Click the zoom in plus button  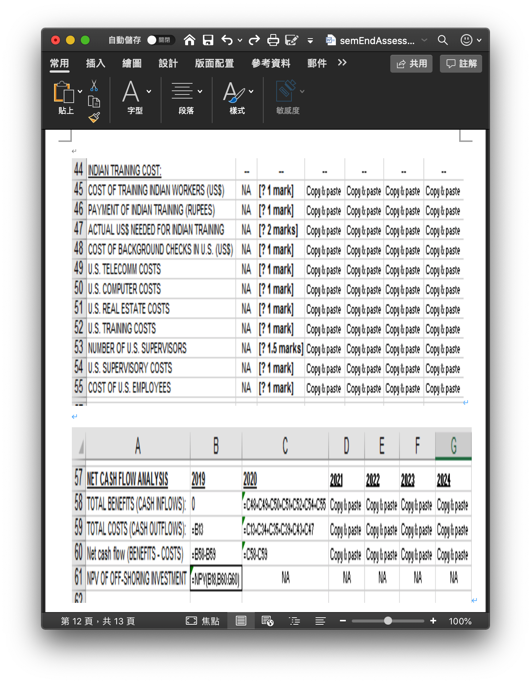433,621
